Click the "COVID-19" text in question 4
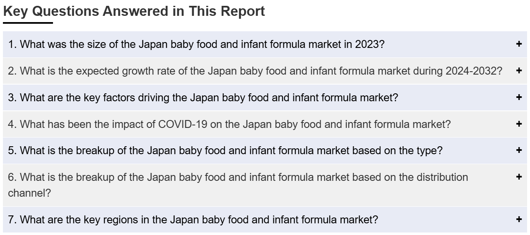This screenshot has height=235, width=530. 183,124
